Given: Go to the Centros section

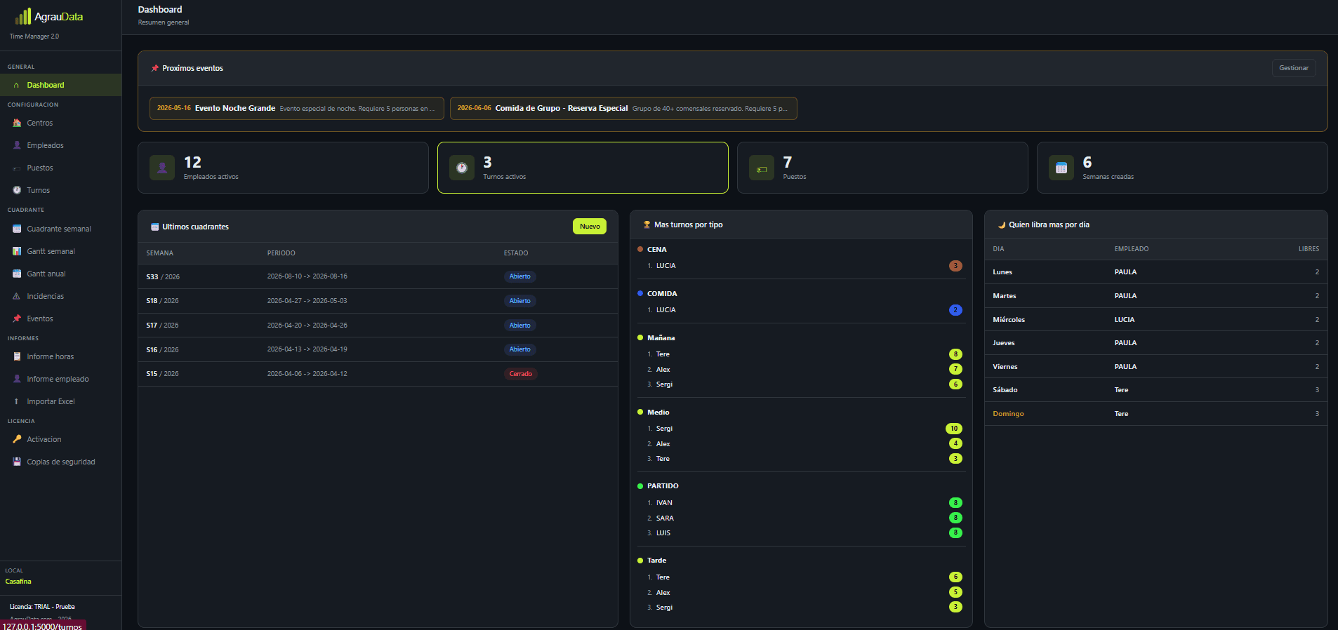Looking at the screenshot, I should pyautogui.click(x=60, y=123).
